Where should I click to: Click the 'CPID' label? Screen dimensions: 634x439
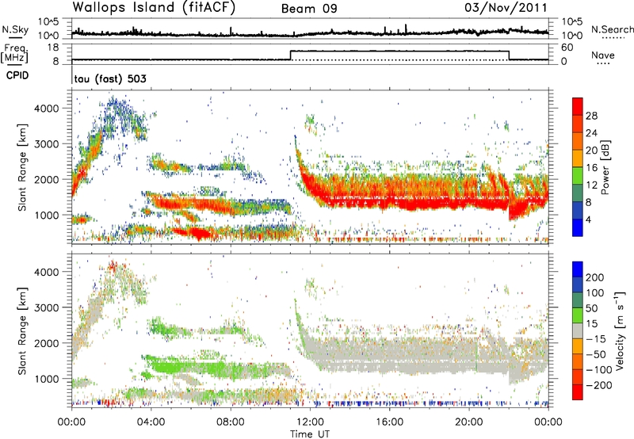[17, 75]
